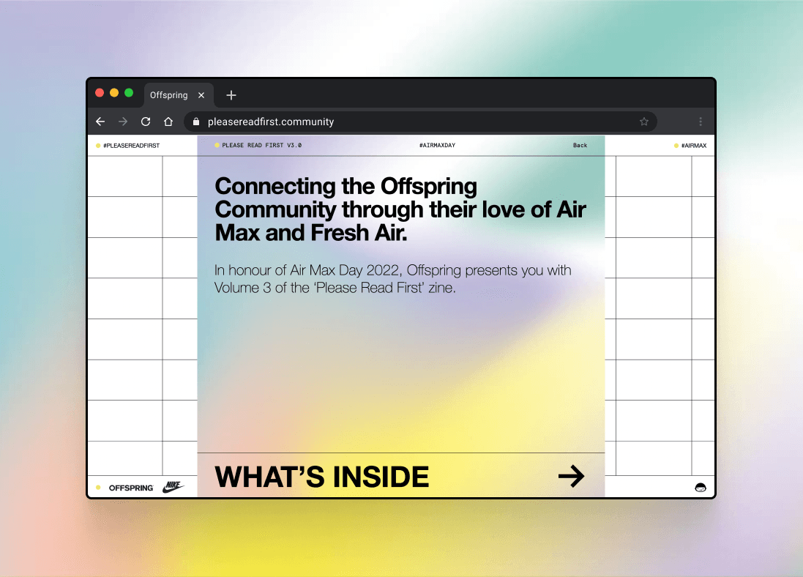Open the three-dot browser menu
Viewport: 803px width, 577px height.
[x=701, y=122]
